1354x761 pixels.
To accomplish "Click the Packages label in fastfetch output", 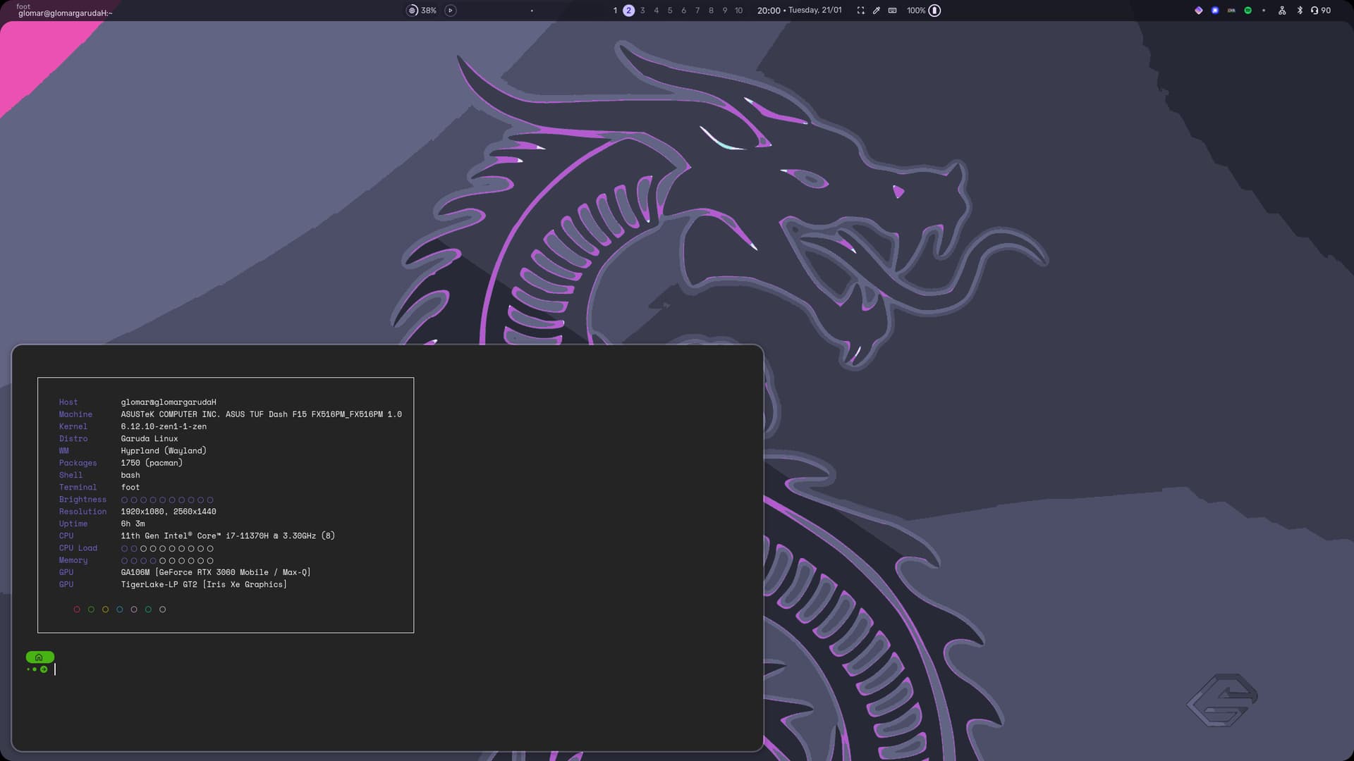I will point(78,463).
